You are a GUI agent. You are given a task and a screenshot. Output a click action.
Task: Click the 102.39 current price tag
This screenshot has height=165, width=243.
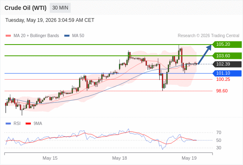[227, 64]
